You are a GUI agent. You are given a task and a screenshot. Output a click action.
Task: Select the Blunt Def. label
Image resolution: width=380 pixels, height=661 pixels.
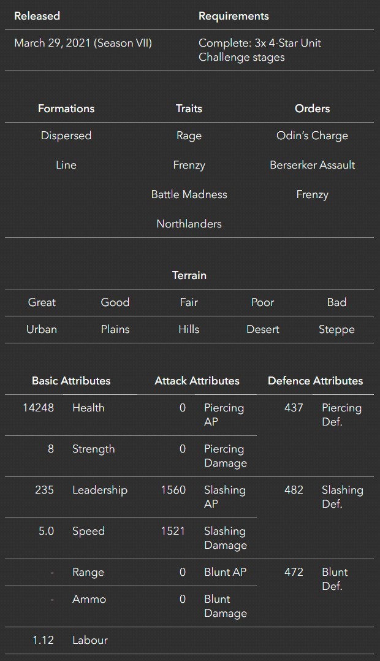pyautogui.click(x=335, y=579)
